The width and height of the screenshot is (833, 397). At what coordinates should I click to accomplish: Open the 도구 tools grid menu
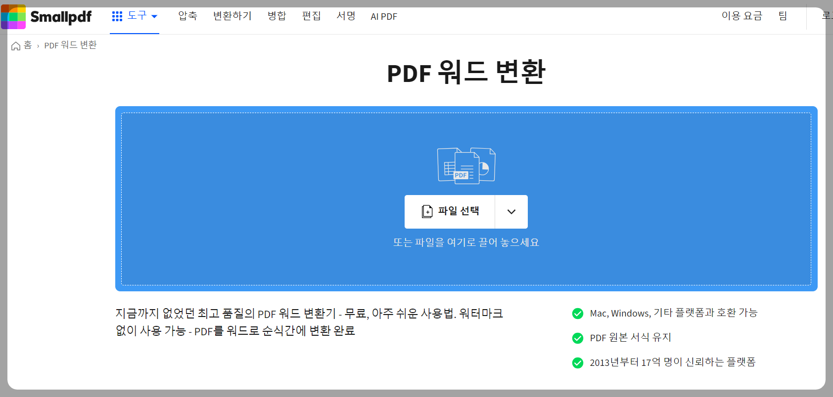(135, 16)
